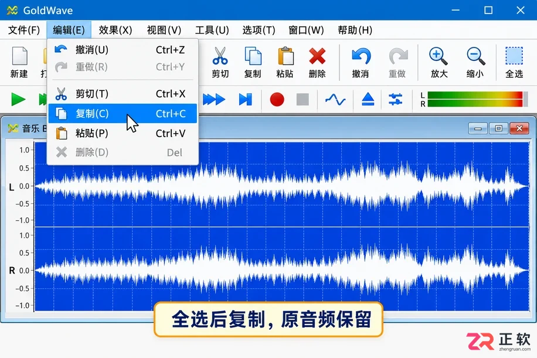Click the 撤消 undo toolbar icon
This screenshot has height=358, width=537.
pos(361,62)
